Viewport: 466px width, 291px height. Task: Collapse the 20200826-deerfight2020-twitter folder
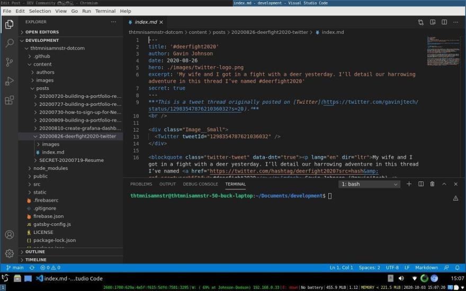(77, 136)
